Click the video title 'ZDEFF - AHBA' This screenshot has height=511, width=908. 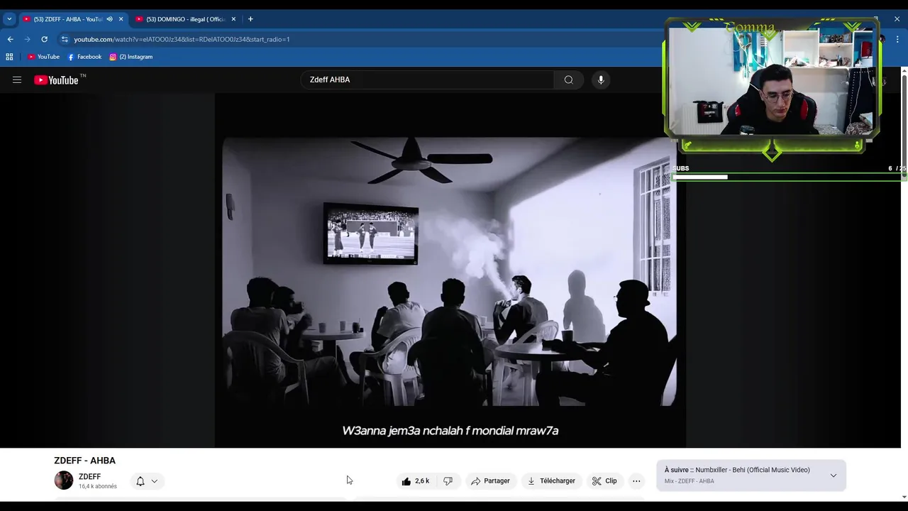pyautogui.click(x=84, y=461)
